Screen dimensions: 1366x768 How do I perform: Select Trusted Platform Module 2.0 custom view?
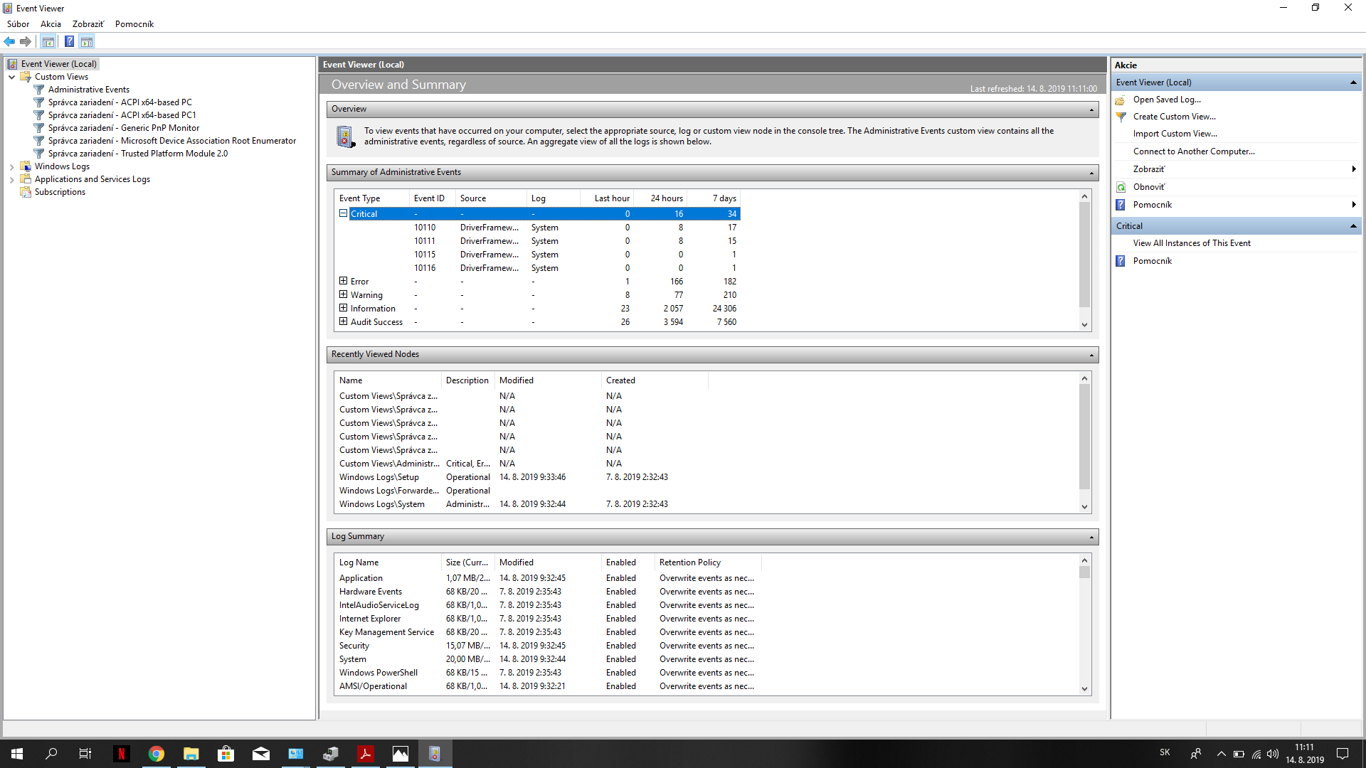[x=137, y=154]
